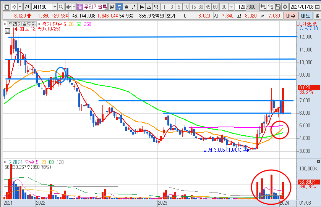Click the LC:166,89 indicator text
The width and height of the screenshot is (321, 207).
point(307,24)
